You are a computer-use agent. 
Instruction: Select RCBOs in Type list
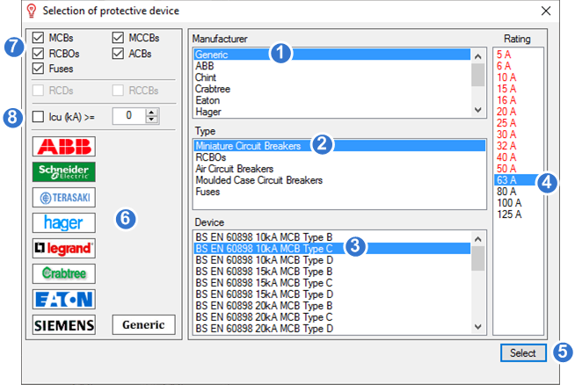point(339,157)
